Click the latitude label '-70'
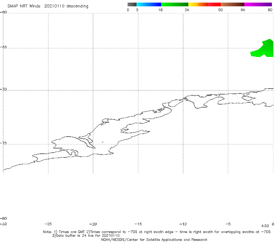This screenshot has height=242, width=276. click(3, 89)
